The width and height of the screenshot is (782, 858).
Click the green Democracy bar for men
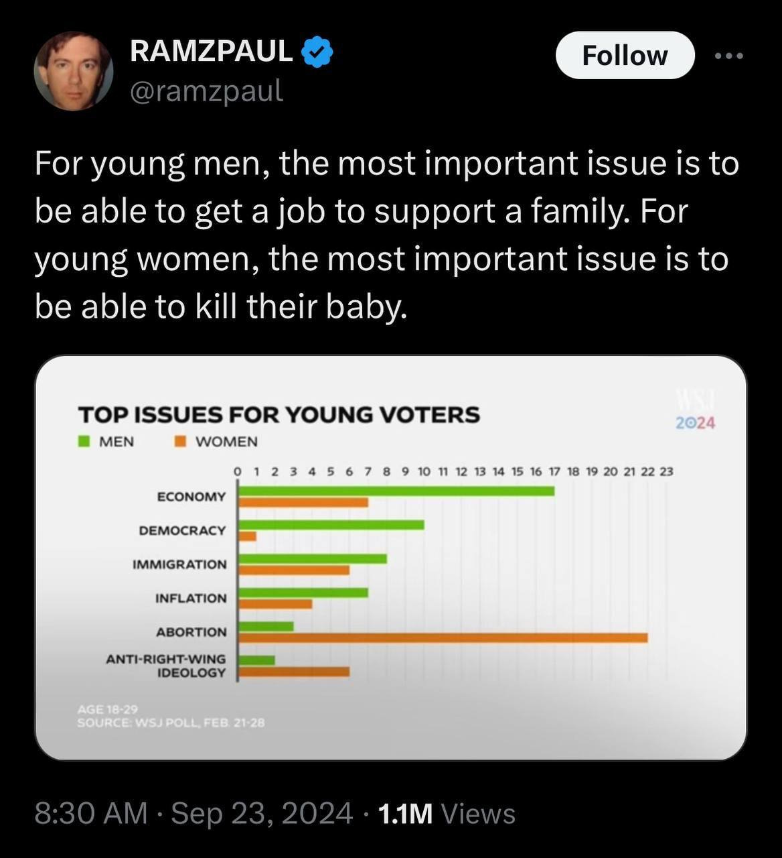(331, 524)
